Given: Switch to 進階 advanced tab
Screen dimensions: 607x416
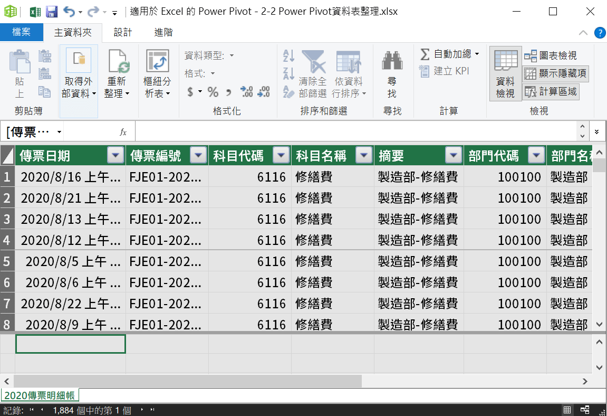Looking at the screenshot, I should coord(163,33).
